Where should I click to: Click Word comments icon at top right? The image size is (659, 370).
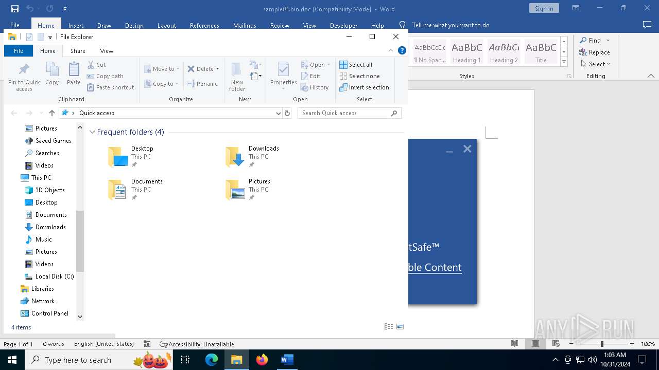647,25
